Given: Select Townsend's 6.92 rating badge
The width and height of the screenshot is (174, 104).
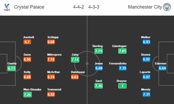Looking at the screenshot, I should [x=51, y=94].
